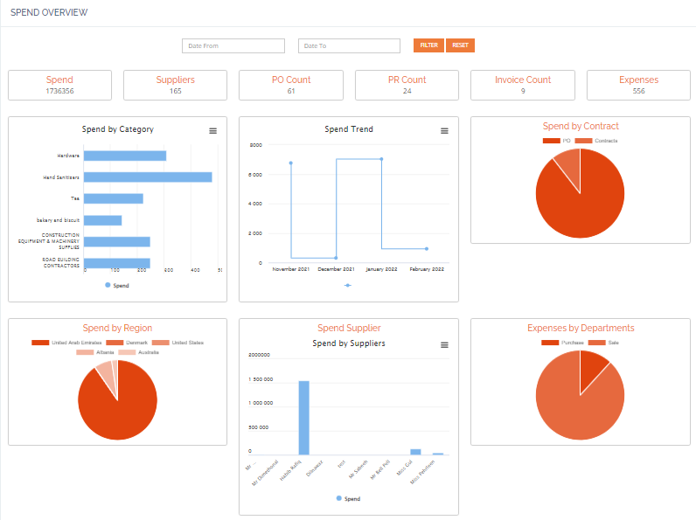
Task: Click the Date From input field
Action: 233,45
